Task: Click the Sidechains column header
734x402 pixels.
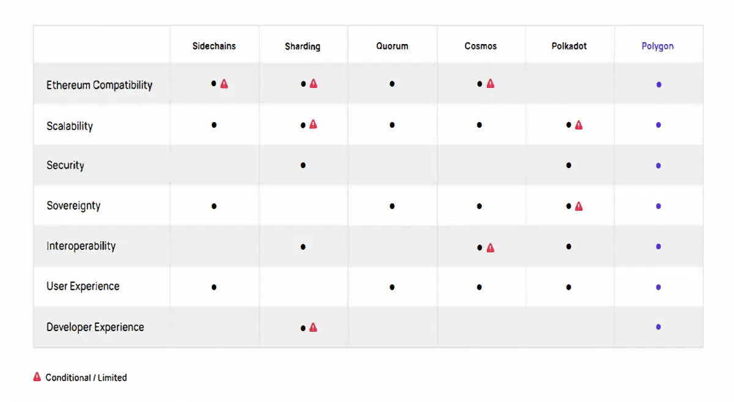Action: (214, 46)
